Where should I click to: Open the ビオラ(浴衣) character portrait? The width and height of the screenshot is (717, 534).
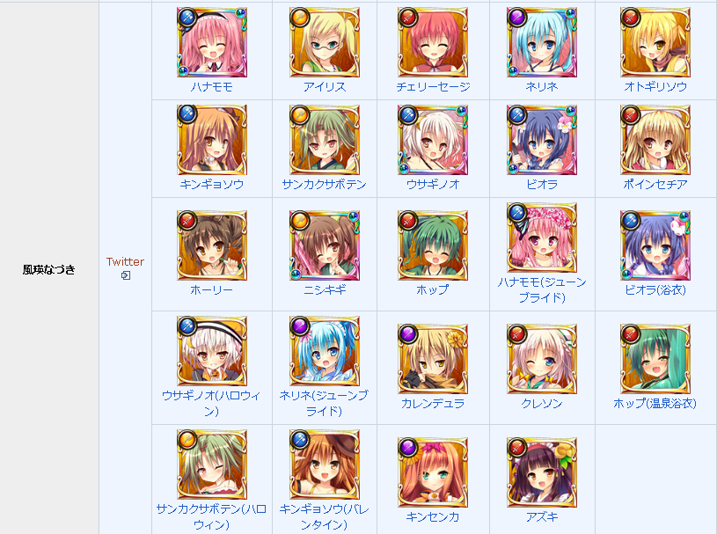tap(655, 245)
